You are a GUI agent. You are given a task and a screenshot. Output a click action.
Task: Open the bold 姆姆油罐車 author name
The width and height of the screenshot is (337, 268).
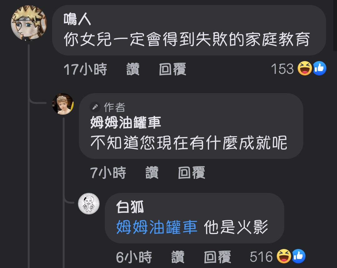[125, 122]
